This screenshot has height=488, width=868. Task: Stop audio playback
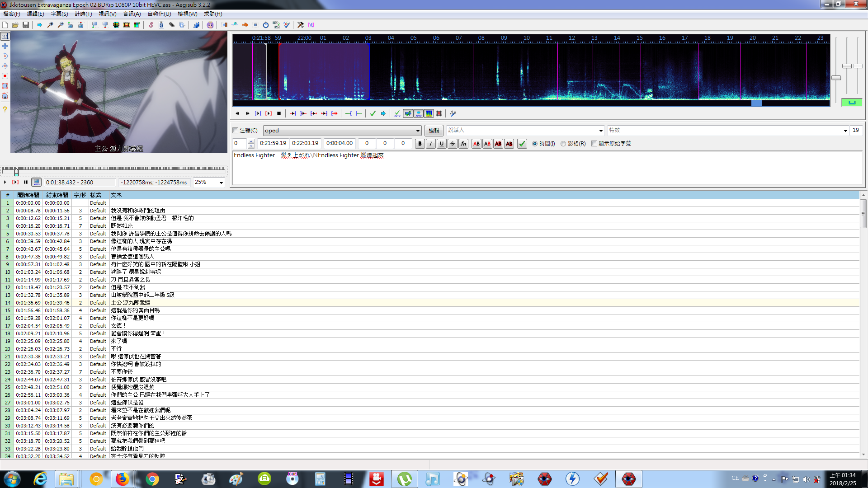pos(279,113)
